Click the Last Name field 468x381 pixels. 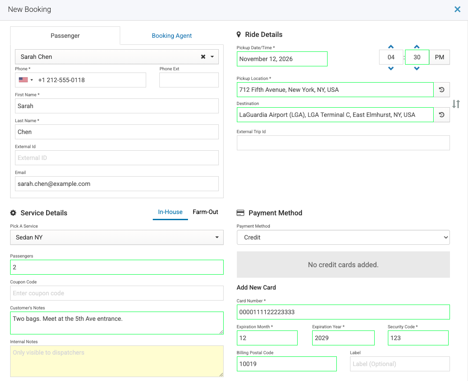pyautogui.click(x=117, y=132)
